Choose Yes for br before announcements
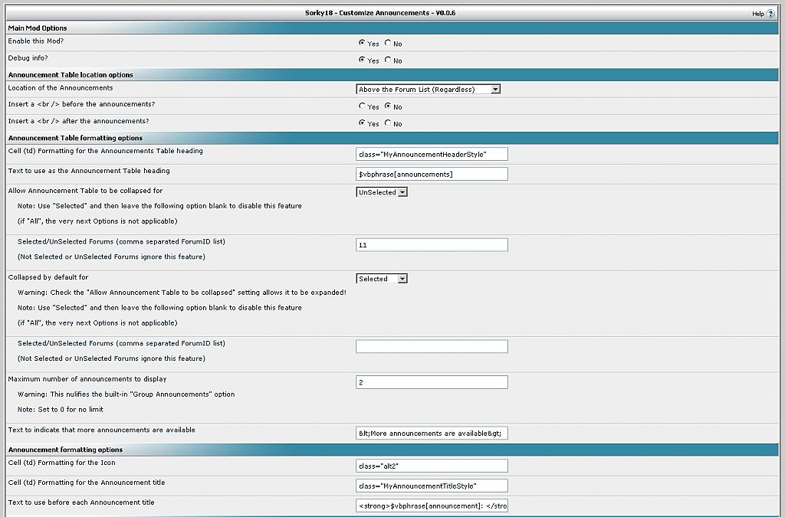Viewport: 785px width, 517px height. click(x=362, y=106)
